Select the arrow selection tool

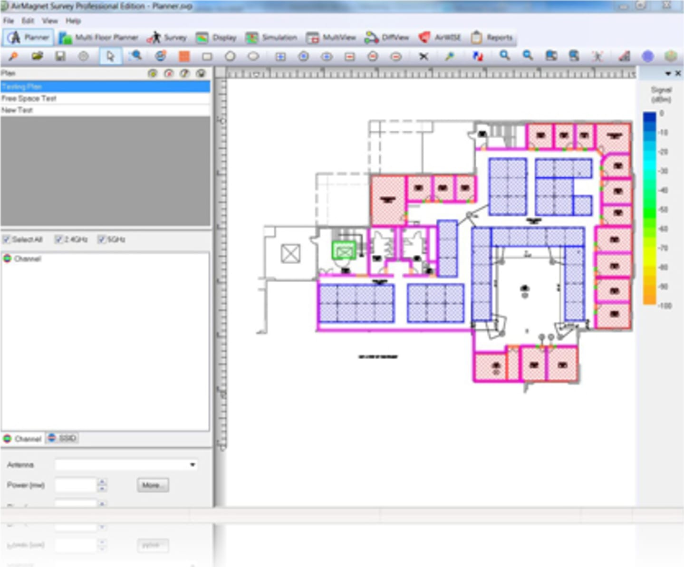[110, 56]
